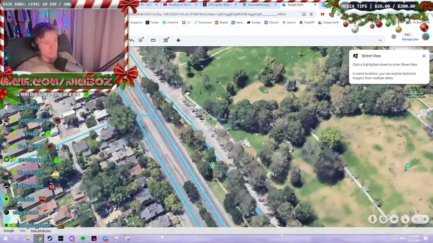The width and height of the screenshot is (433, 243).
Task: Open the News bookmark
Action: coord(237,23)
